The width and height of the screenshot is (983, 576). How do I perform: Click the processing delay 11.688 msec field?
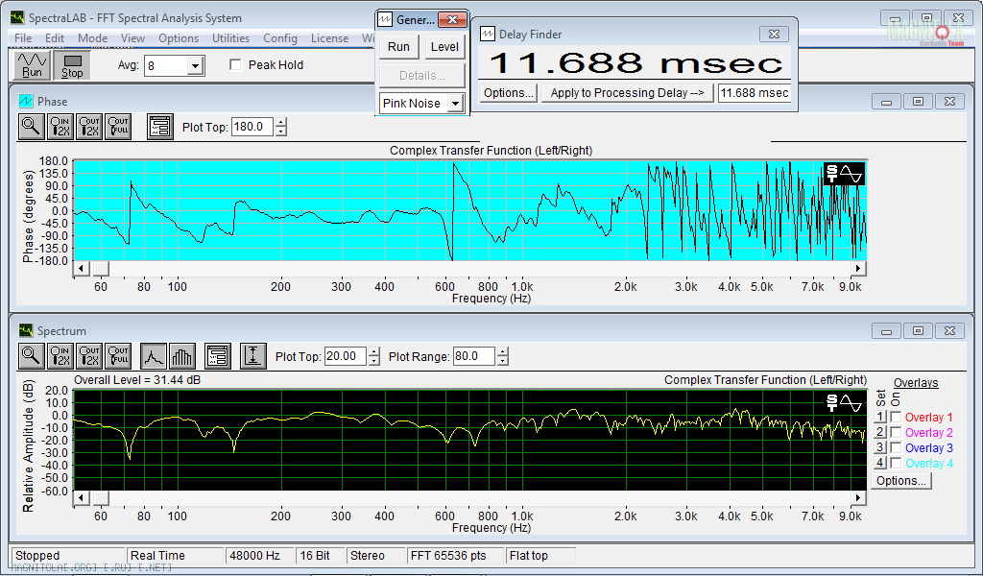755,93
